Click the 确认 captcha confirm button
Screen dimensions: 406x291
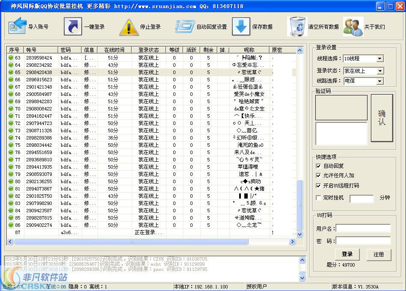tap(382, 118)
